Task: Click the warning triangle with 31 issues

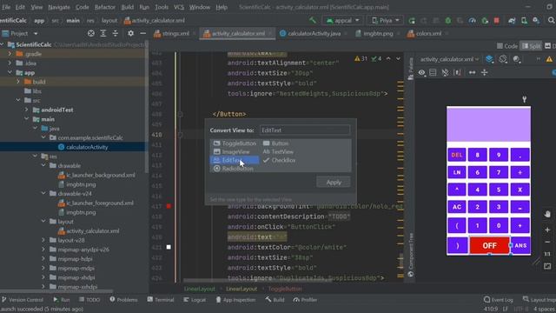Action: [361, 58]
